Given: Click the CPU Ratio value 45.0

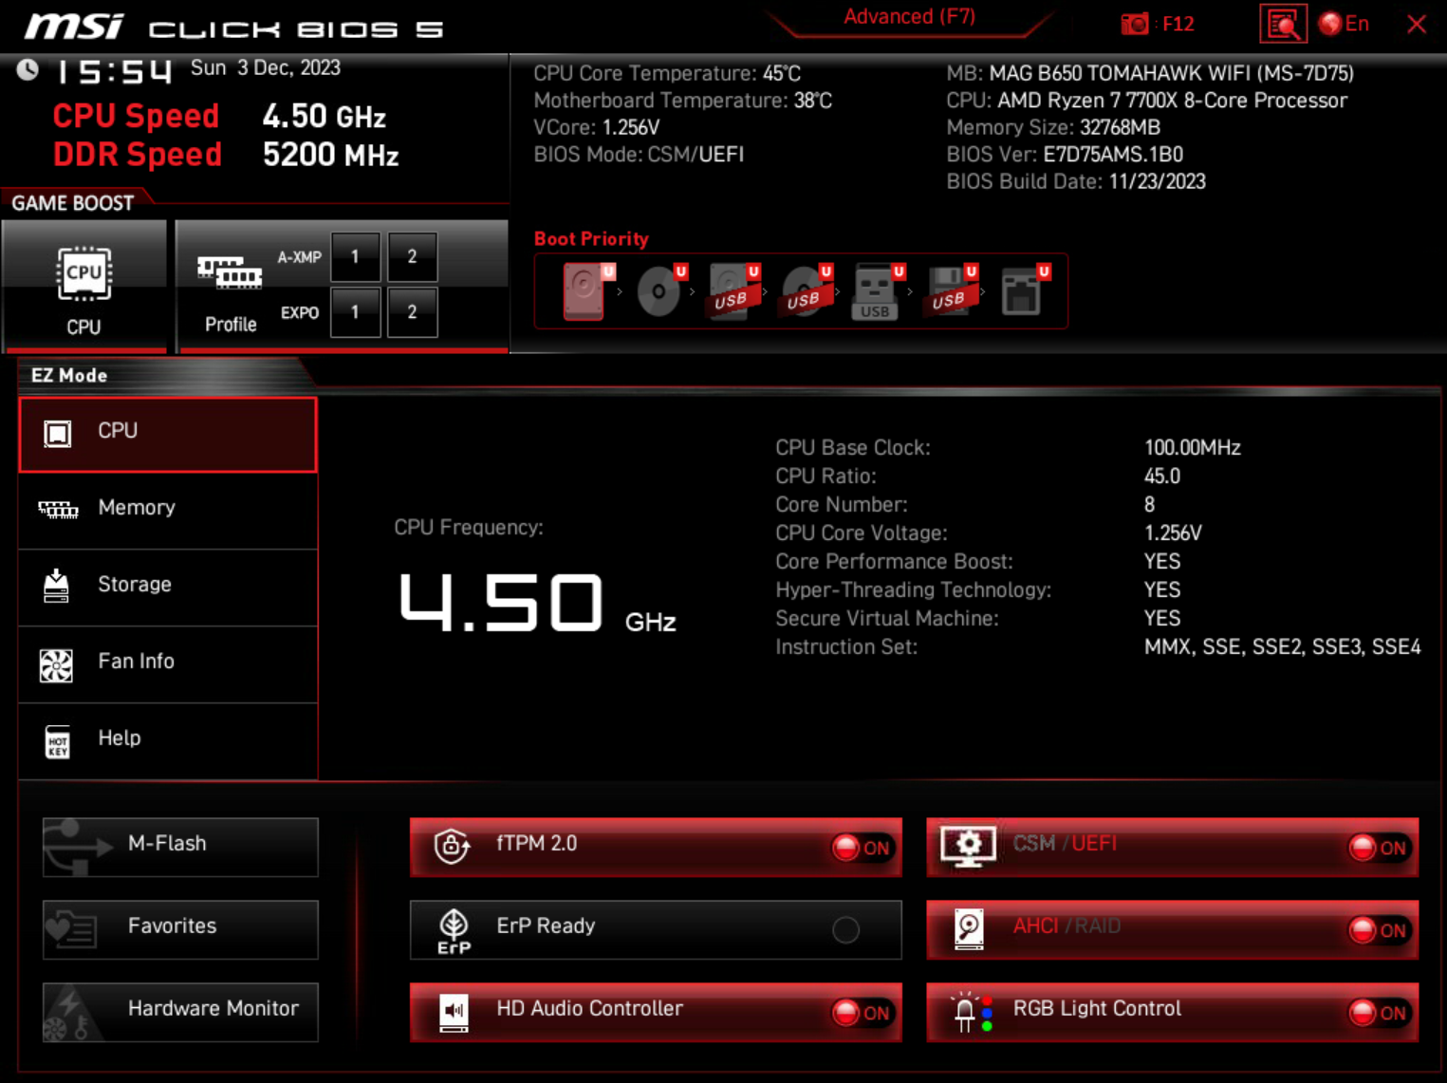Looking at the screenshot, I should tap(1162, 476).
